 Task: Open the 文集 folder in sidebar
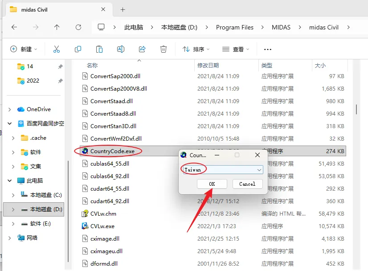36,167
